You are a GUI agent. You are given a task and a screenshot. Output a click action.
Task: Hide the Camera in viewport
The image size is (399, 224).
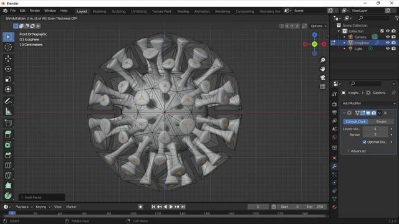[388, 37]
